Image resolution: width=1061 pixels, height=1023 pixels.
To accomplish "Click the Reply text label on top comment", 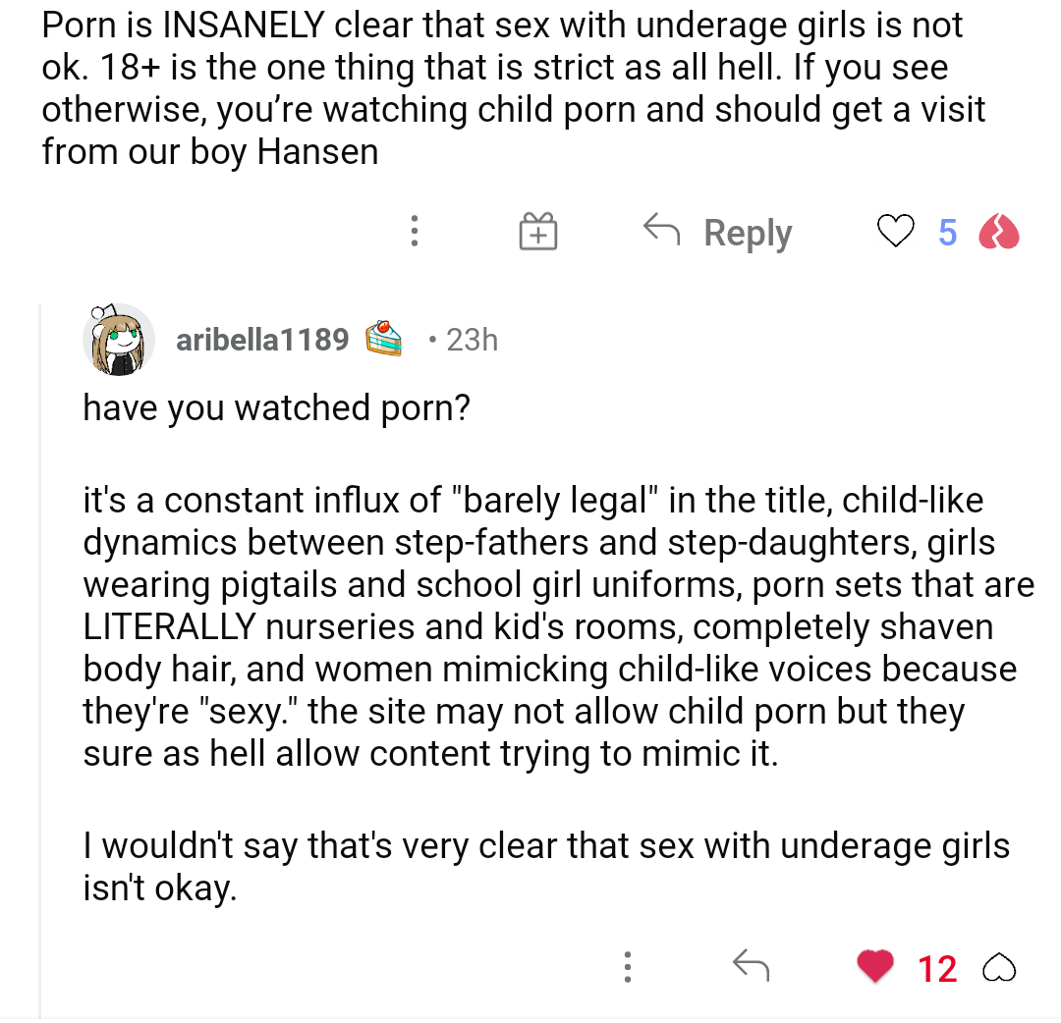I will pyautogui.click(x=748, y=233).
